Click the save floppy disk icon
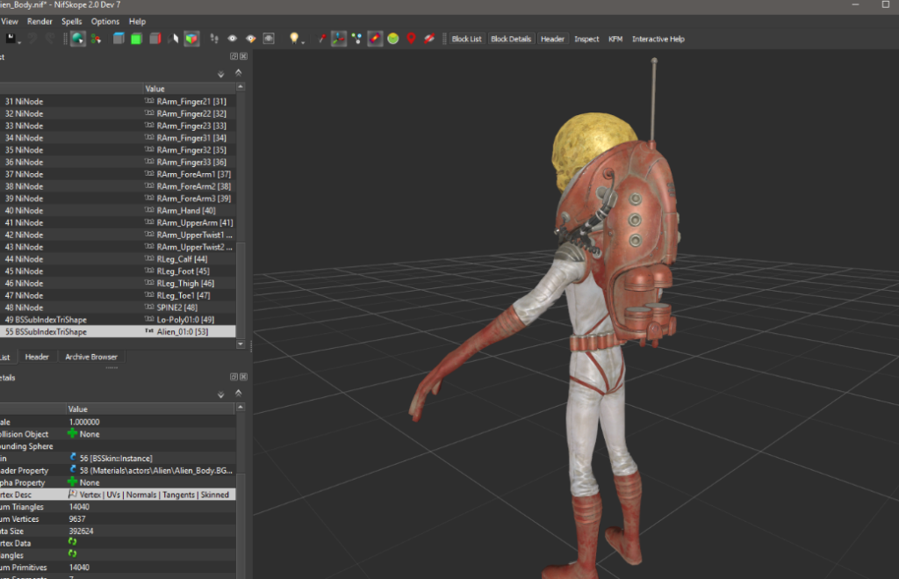The height and width of the screenshot is (579, 899). pyautogui.click(x=11, y=39)
